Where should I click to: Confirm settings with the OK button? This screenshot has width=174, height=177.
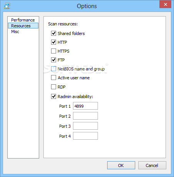point(121,165)
